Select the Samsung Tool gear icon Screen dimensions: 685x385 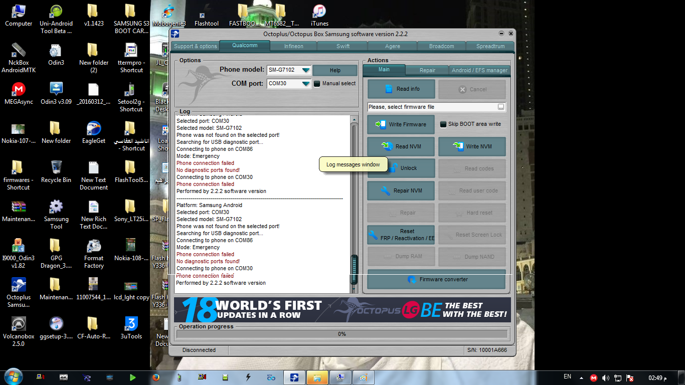point(56,215)
